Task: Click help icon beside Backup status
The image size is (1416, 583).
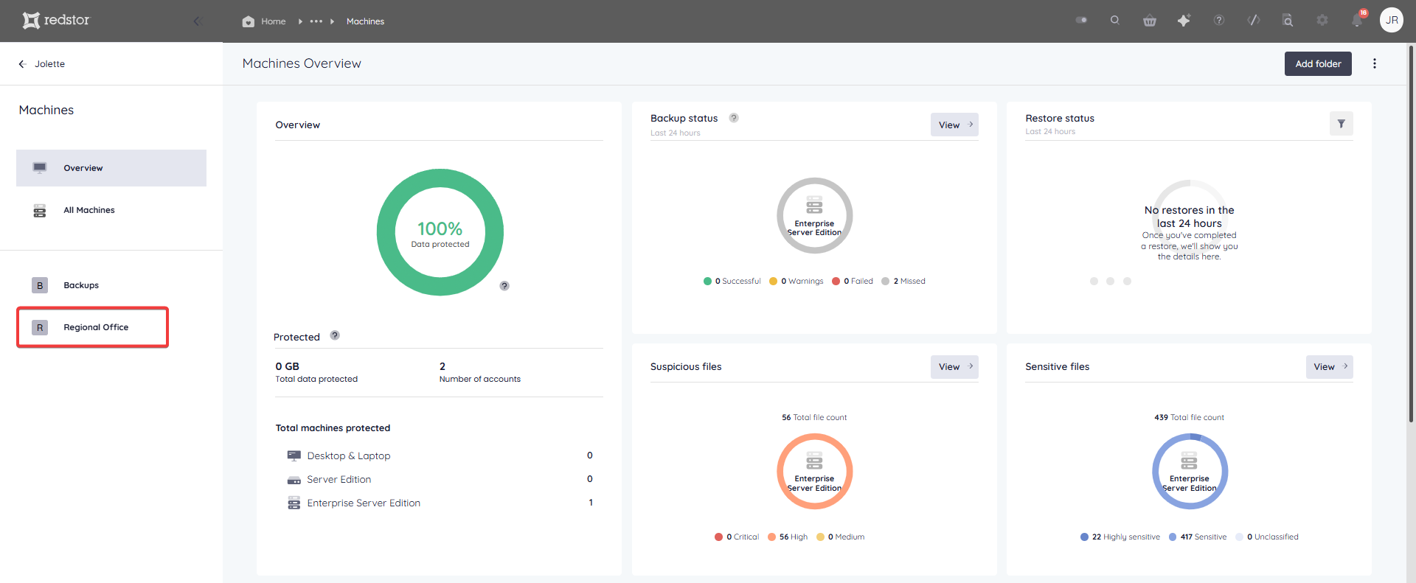Action: pos(734,118)
